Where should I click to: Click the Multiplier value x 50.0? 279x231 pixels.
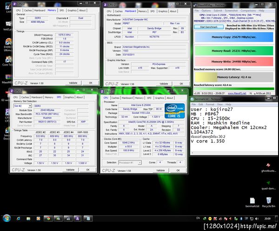click(128, 147)
